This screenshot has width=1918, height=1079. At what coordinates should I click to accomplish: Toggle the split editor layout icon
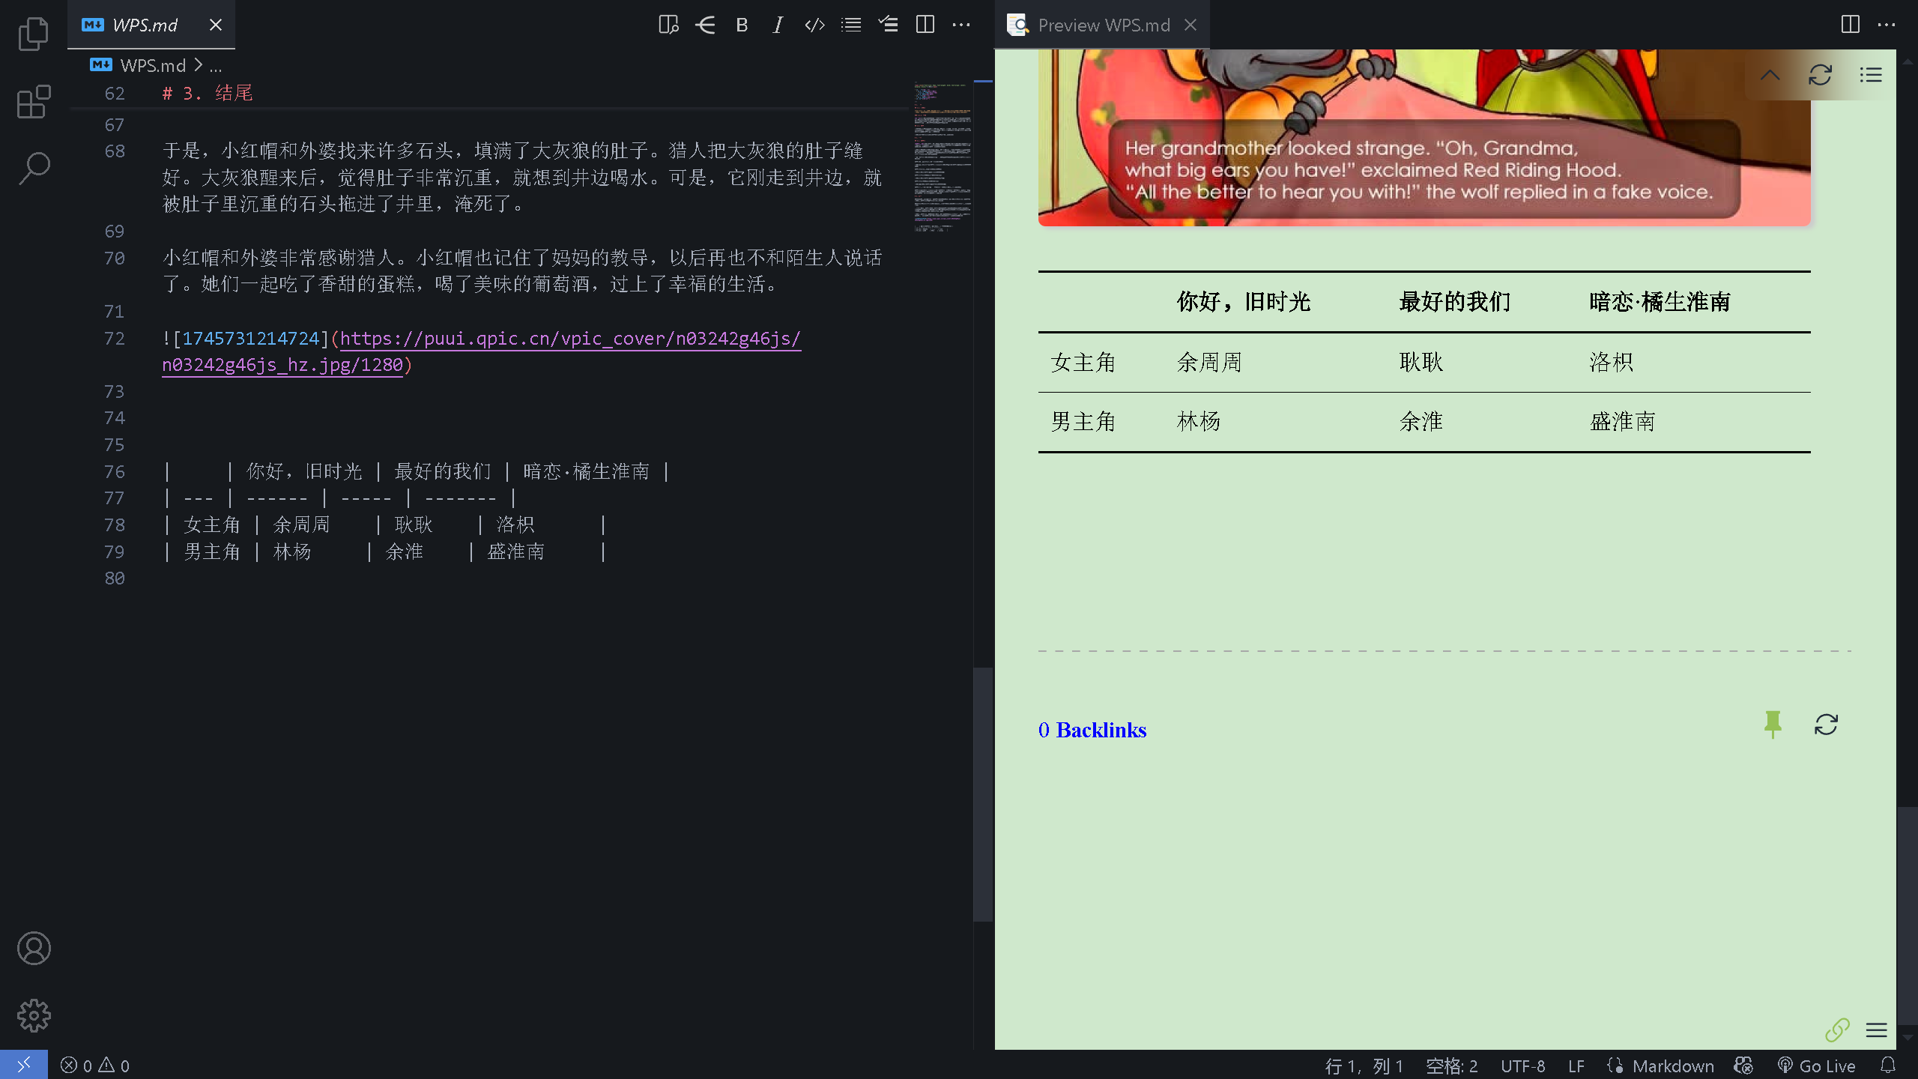(x=924, y=24)
